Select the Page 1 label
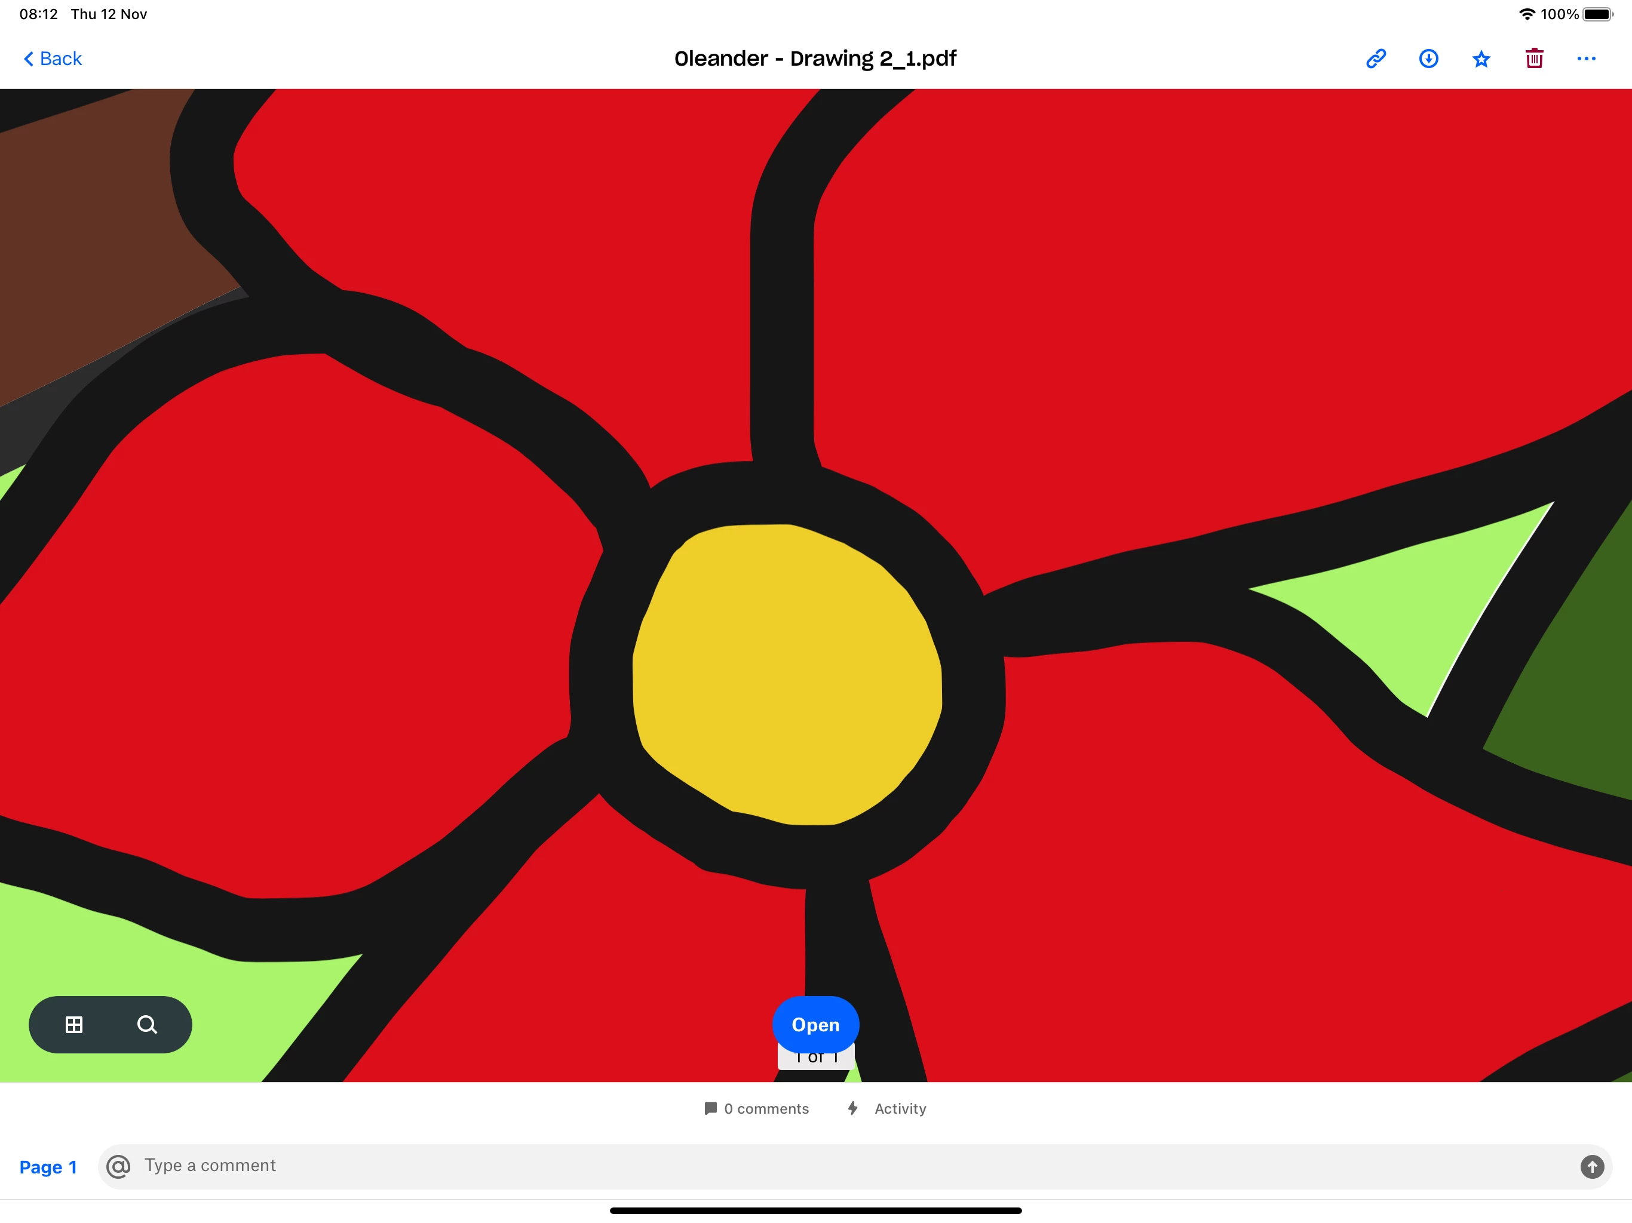Viewport: 1632px width, 1223px height. 48,1167
